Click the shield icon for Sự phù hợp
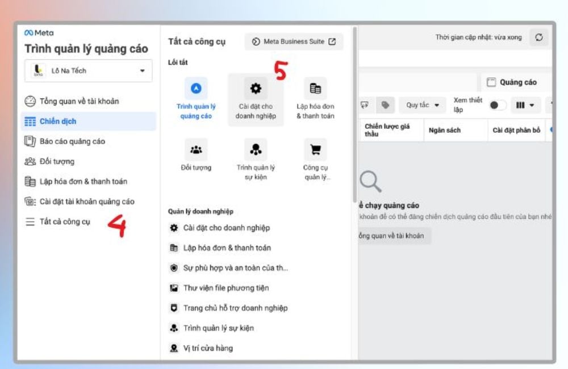The image size is (568, 369). 174,268
